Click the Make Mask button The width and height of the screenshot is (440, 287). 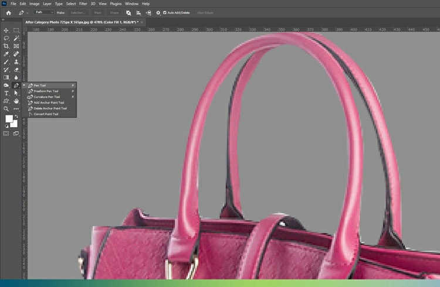pyautogui.click(x=97, y=13)
